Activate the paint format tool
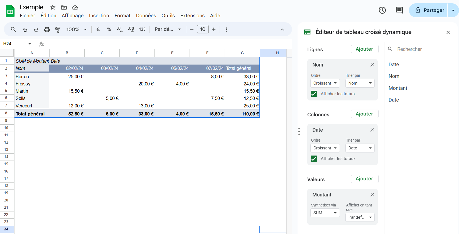 [x=58, y=29]
